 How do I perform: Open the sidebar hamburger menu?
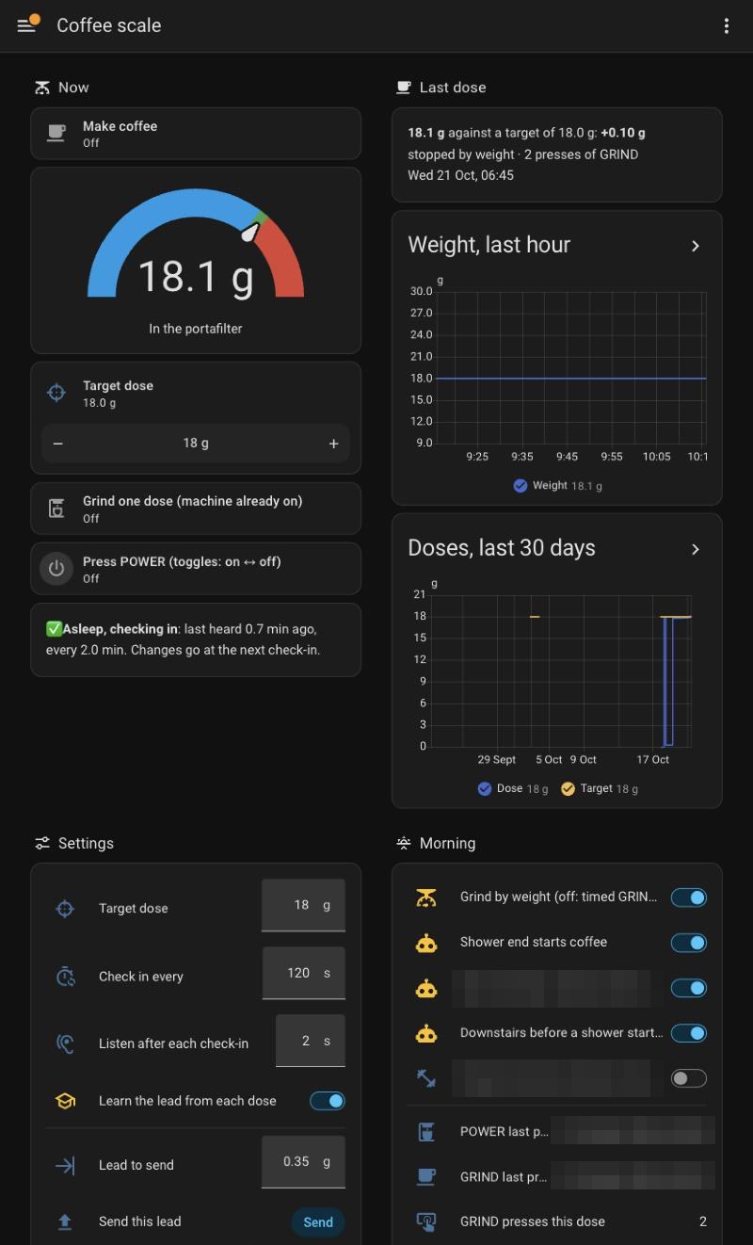pos(26,25)
